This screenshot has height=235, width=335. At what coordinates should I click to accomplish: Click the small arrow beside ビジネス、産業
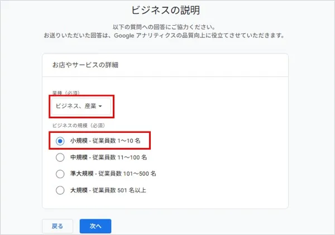tap(100, 106)
